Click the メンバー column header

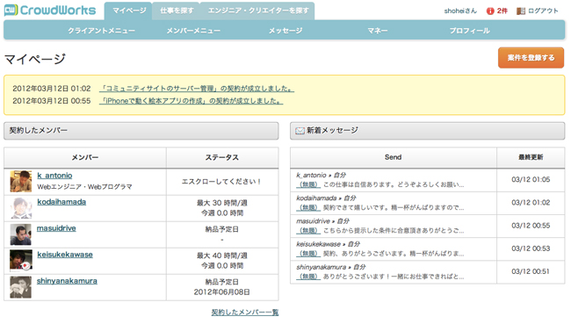[x=85, y=158]
